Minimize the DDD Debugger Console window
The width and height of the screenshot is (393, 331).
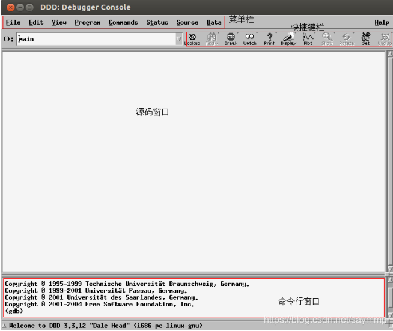[20, 8]
